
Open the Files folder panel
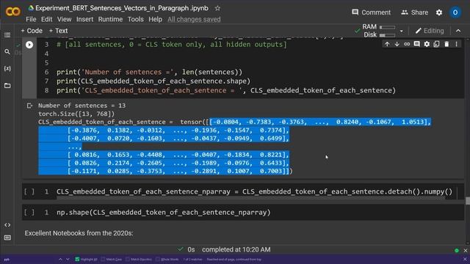tap(7, 86)
